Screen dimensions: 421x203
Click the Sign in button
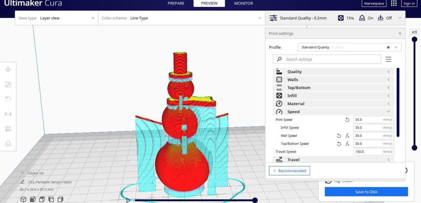tap(409, 3)
